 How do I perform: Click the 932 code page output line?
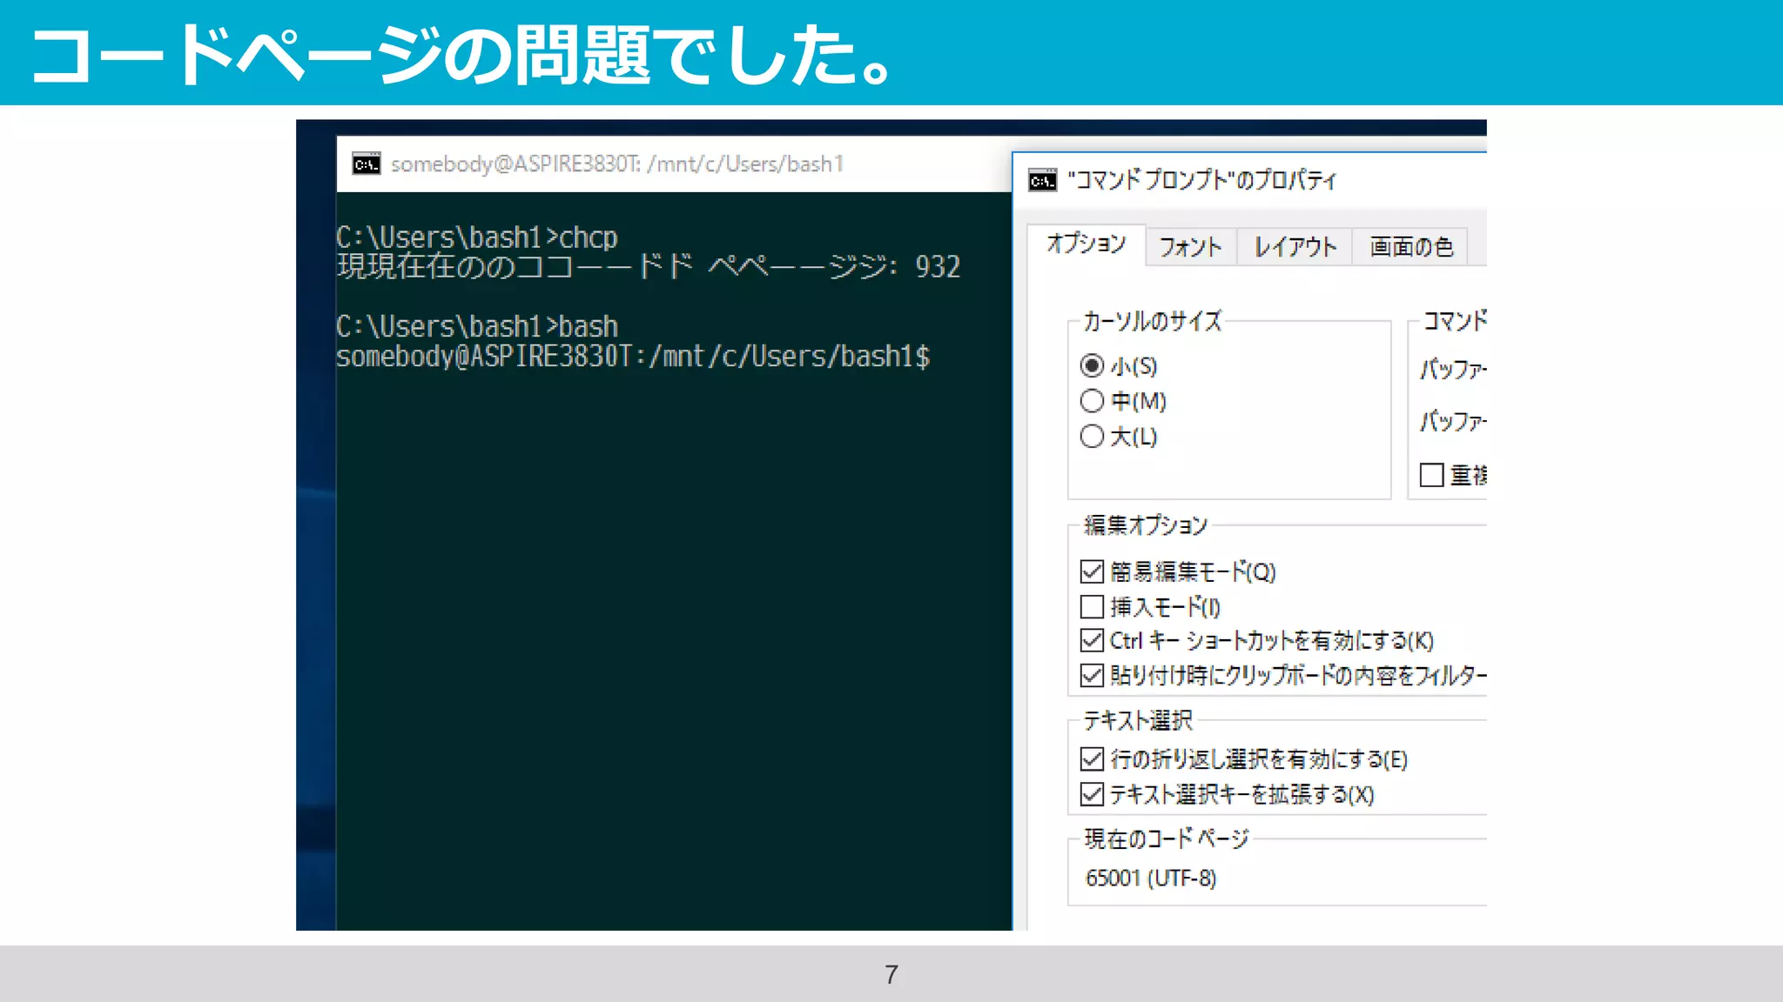pos(649,266)
